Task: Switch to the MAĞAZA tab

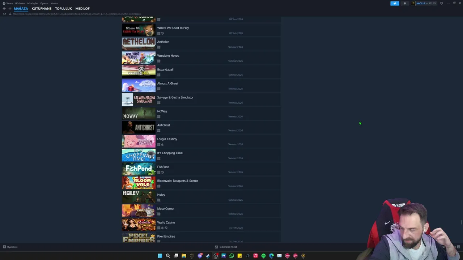Action: coord(21,8)
